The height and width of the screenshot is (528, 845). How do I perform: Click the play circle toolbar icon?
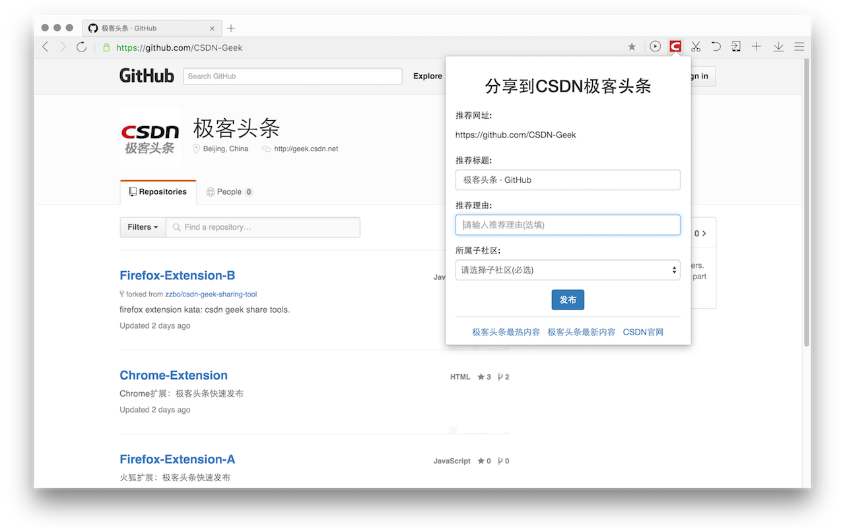coord(655,46)
